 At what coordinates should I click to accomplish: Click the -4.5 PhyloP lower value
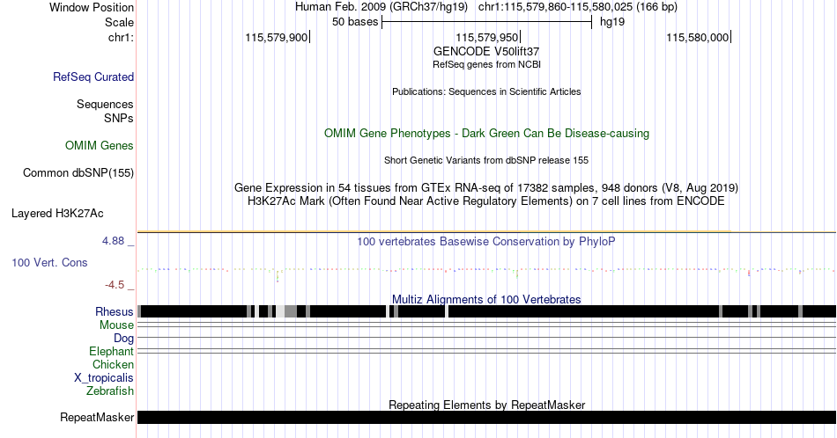[x=115, y=285]
